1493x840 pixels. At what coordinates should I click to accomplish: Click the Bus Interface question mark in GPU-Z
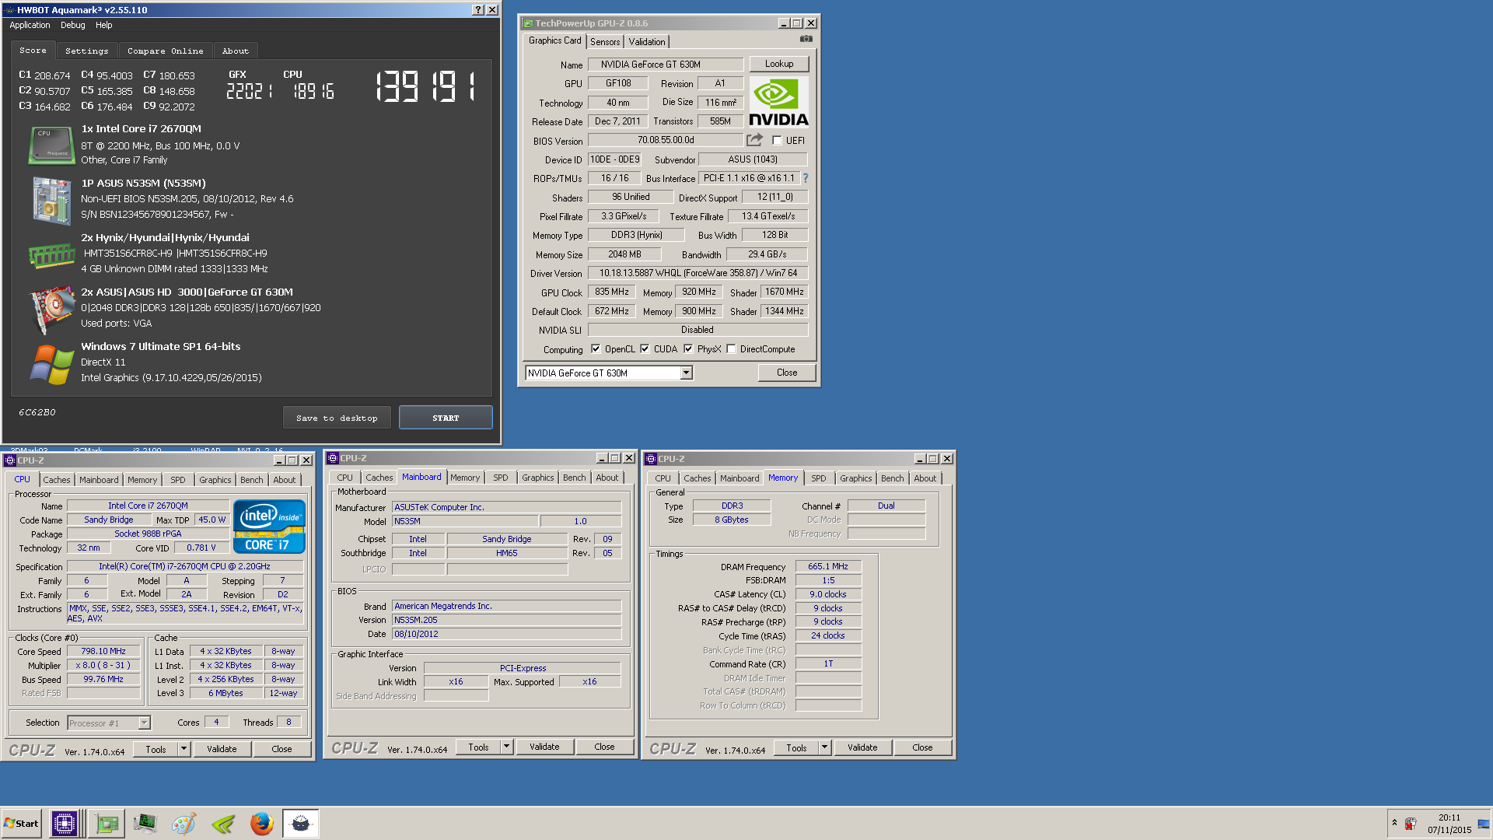point(806,178)
